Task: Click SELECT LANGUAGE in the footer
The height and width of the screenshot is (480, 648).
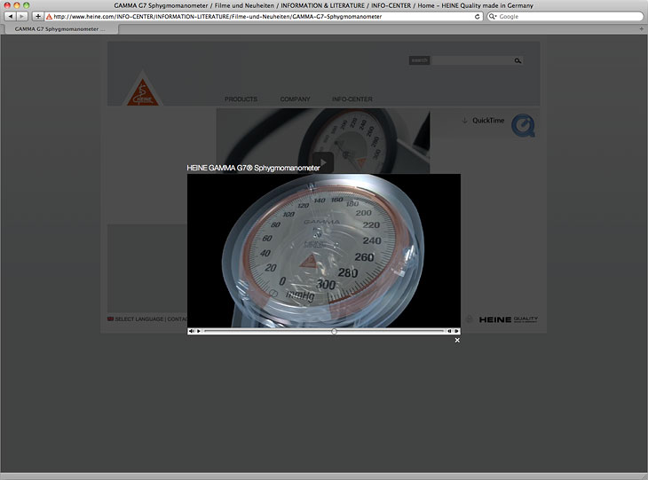Action: (x=138, y=319)
